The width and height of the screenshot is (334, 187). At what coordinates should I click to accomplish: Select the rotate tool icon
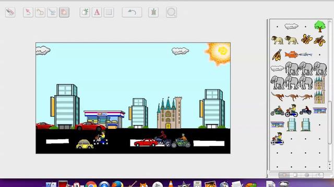pyautogui.click(x=40, y=12)
